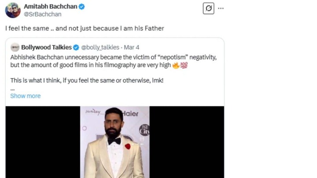Click the HT City logo in video
The image size is (317, 178).
coord(144,130)
